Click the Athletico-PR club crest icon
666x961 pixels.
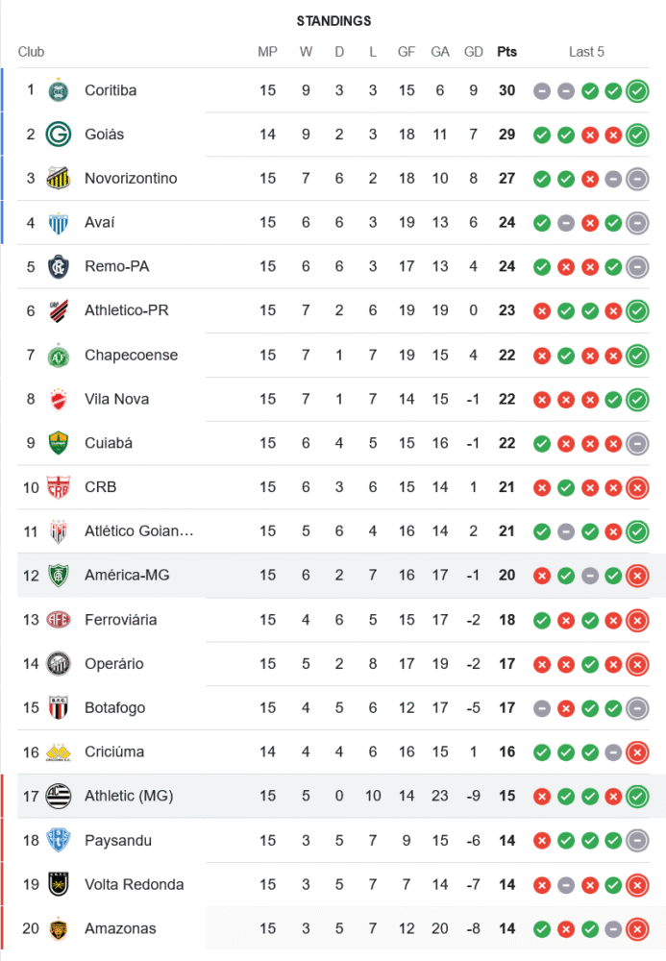[x=60, y=310]
